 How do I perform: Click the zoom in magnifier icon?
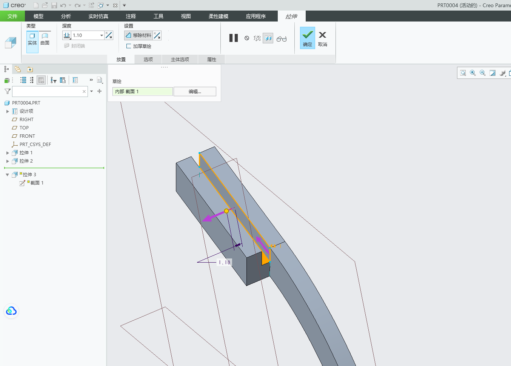click(x=473, y=73)
